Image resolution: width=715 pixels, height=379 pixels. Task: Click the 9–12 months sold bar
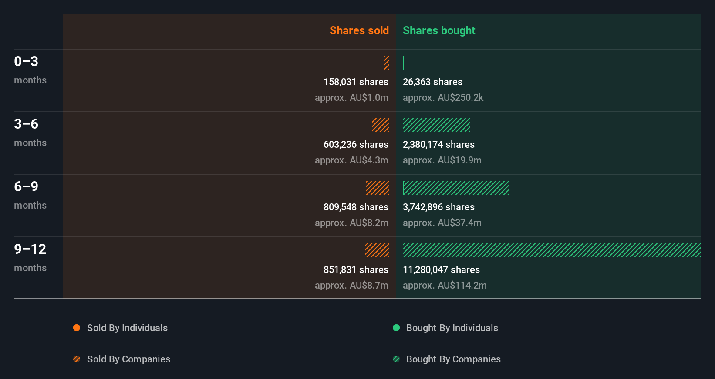(x=377, y=250)
